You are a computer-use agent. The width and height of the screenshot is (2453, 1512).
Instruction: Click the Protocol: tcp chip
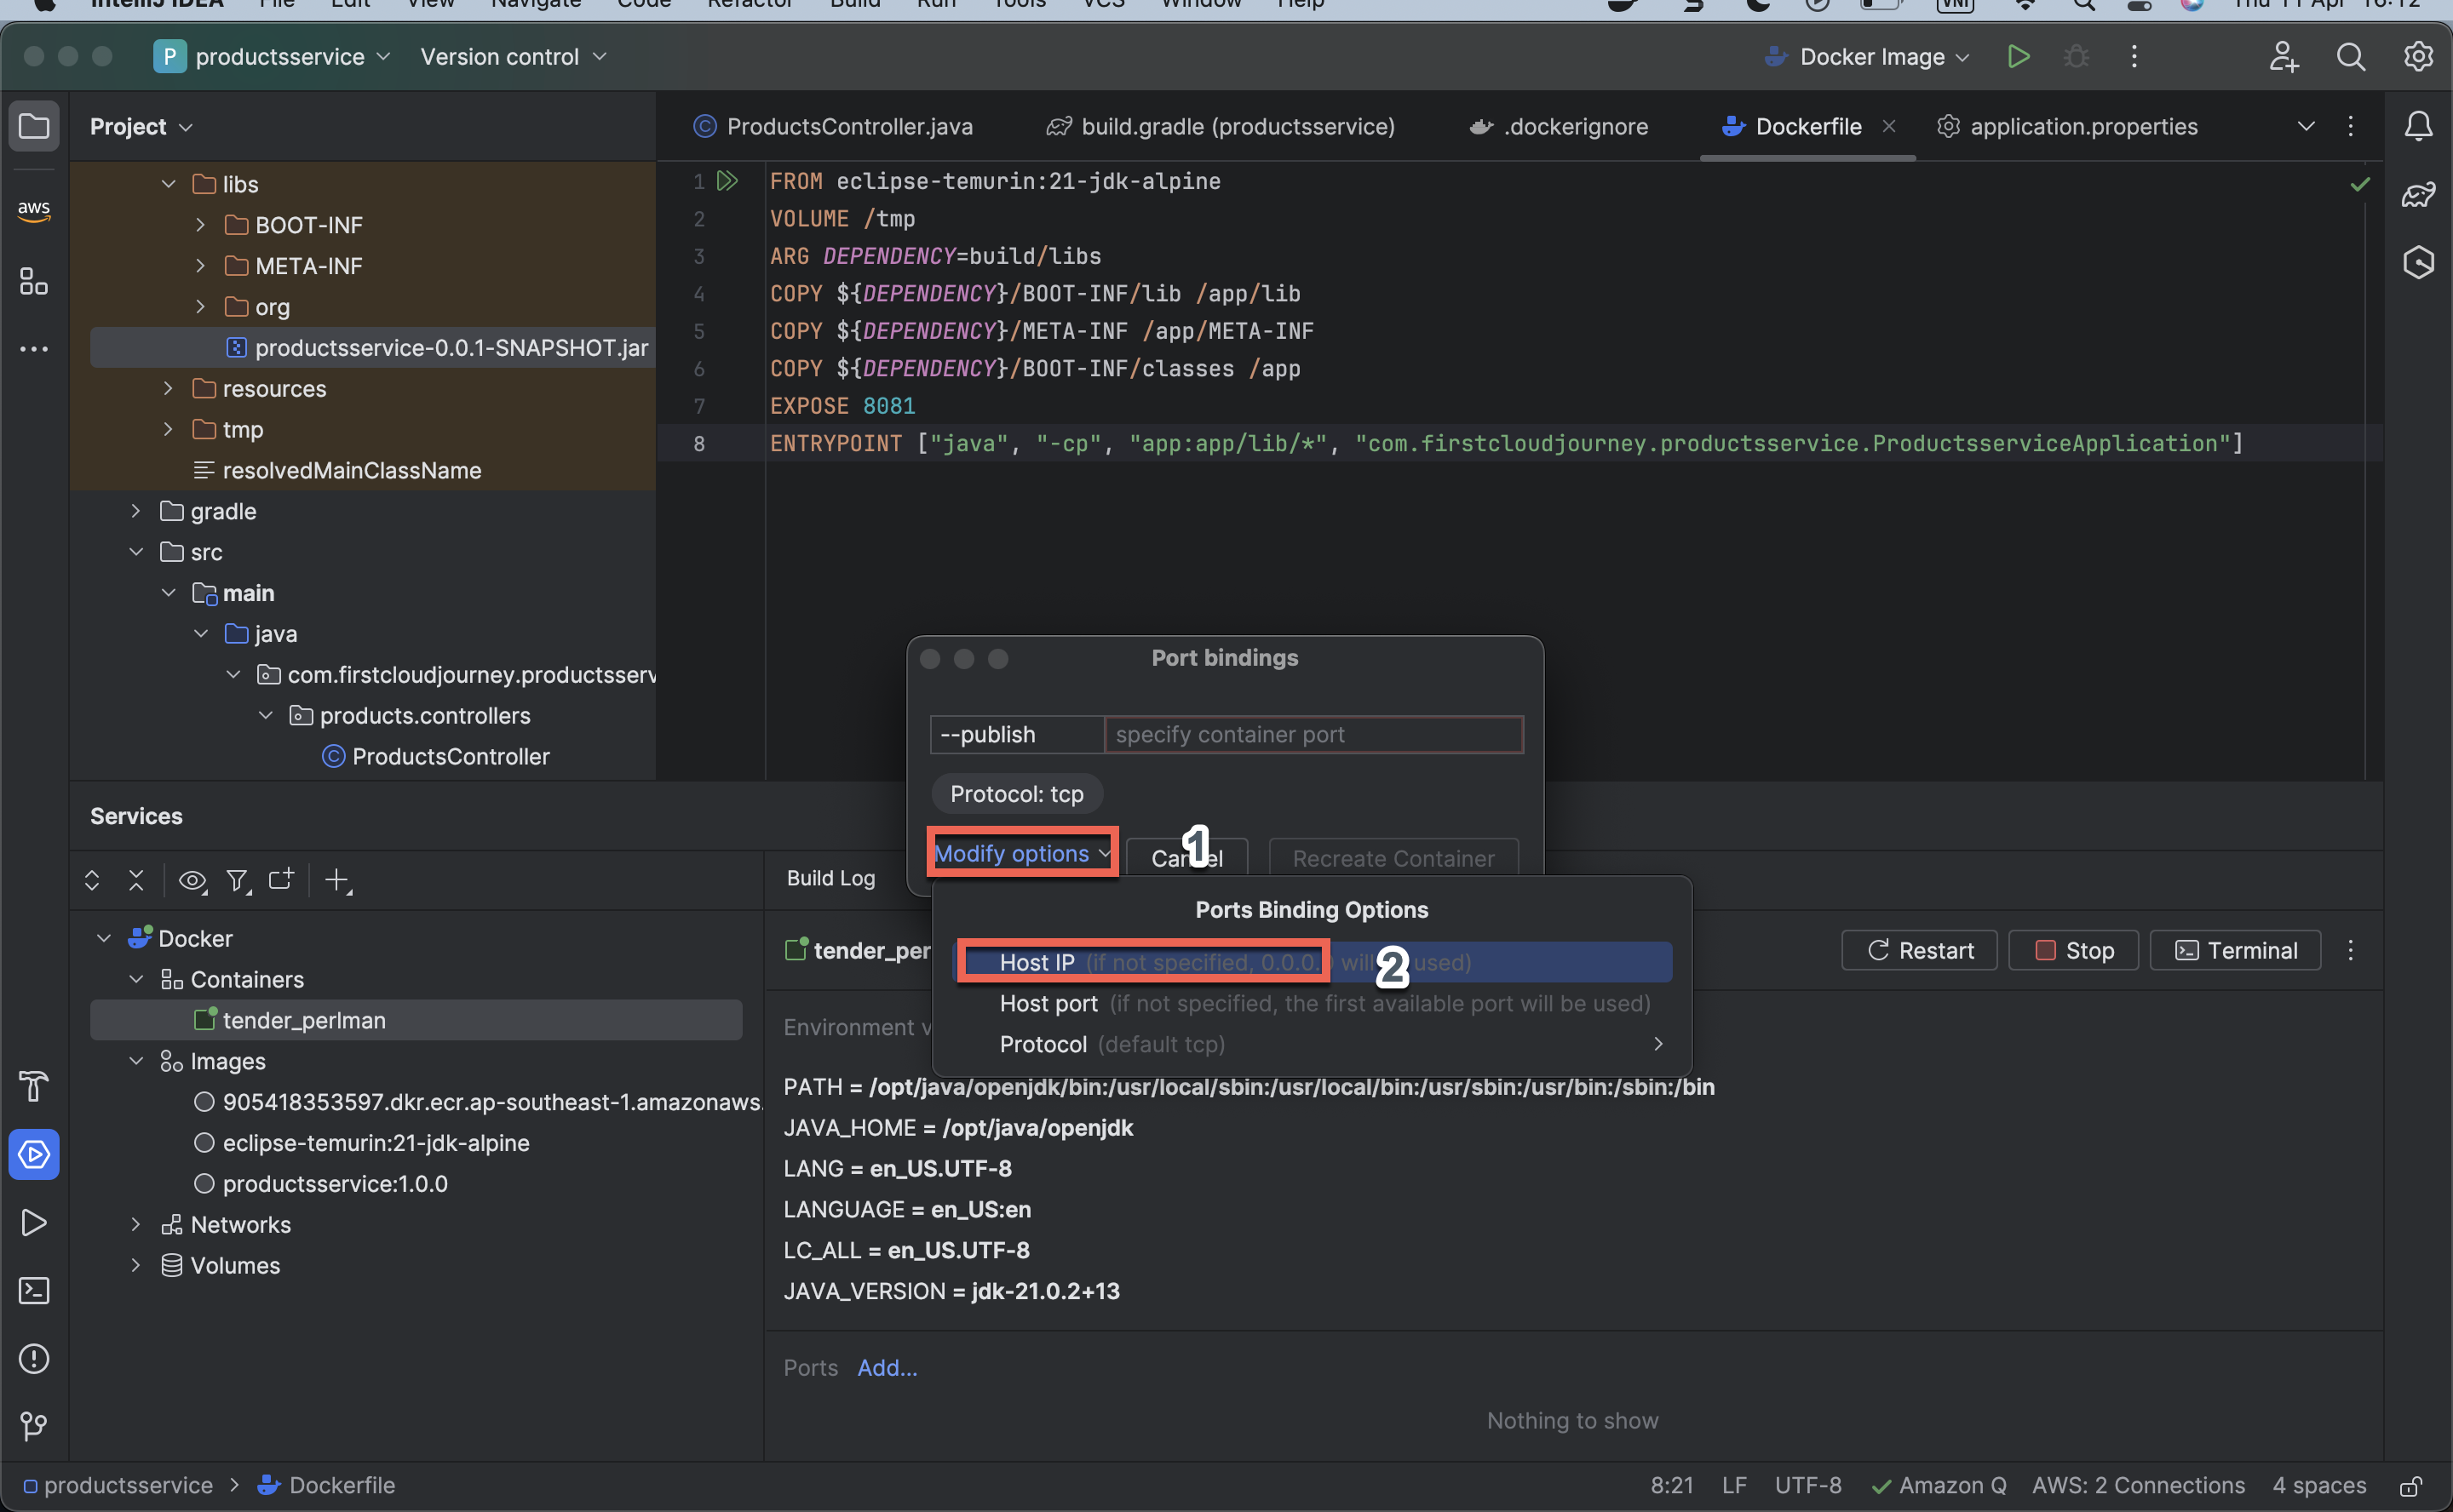(x=1016, y=794)
